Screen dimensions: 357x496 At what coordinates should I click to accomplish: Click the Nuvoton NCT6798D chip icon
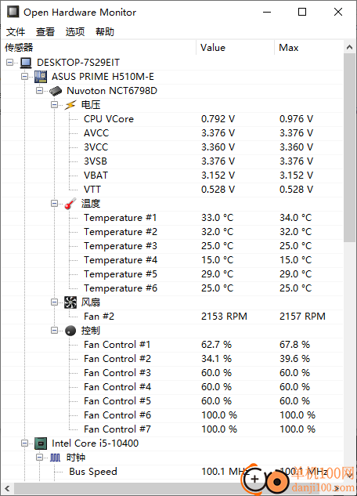coord(56,91)
